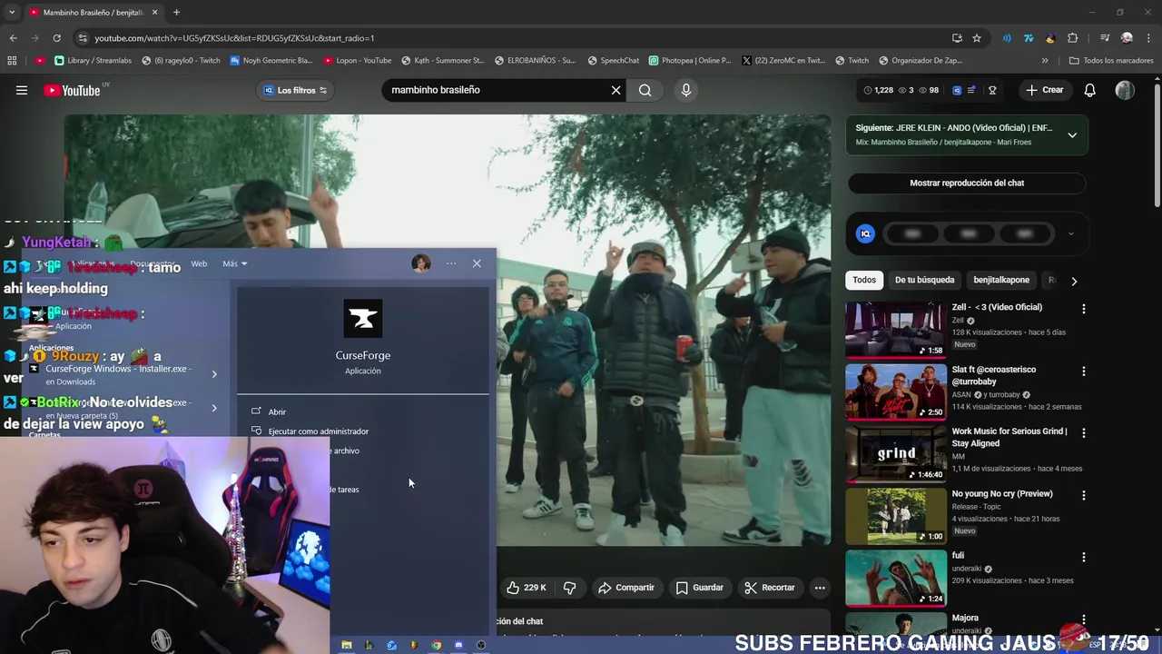Open the grind Work Music thumbnail

[x=896, y=453]
